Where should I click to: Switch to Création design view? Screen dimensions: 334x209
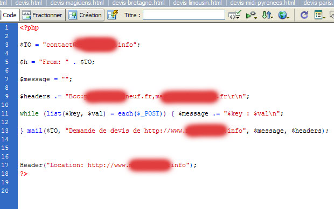pyautogui.click(x=85, y=15)
